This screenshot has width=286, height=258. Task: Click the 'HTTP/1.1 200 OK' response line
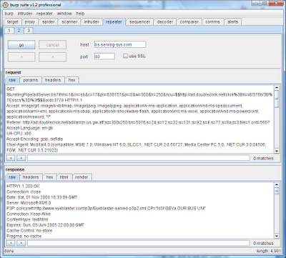23,186
